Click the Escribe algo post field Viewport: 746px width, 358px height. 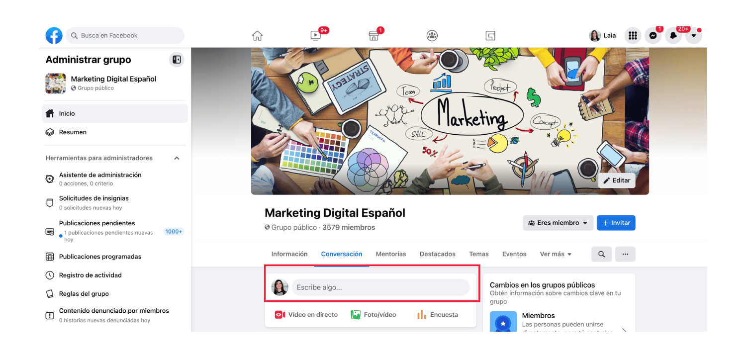pyautogui.click(x=380, y=287)
